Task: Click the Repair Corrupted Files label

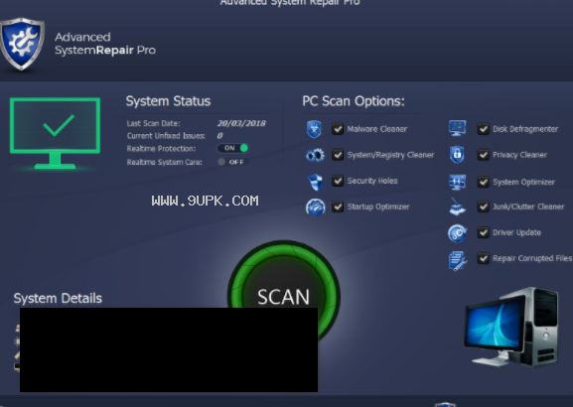Action: pos(532,259)
